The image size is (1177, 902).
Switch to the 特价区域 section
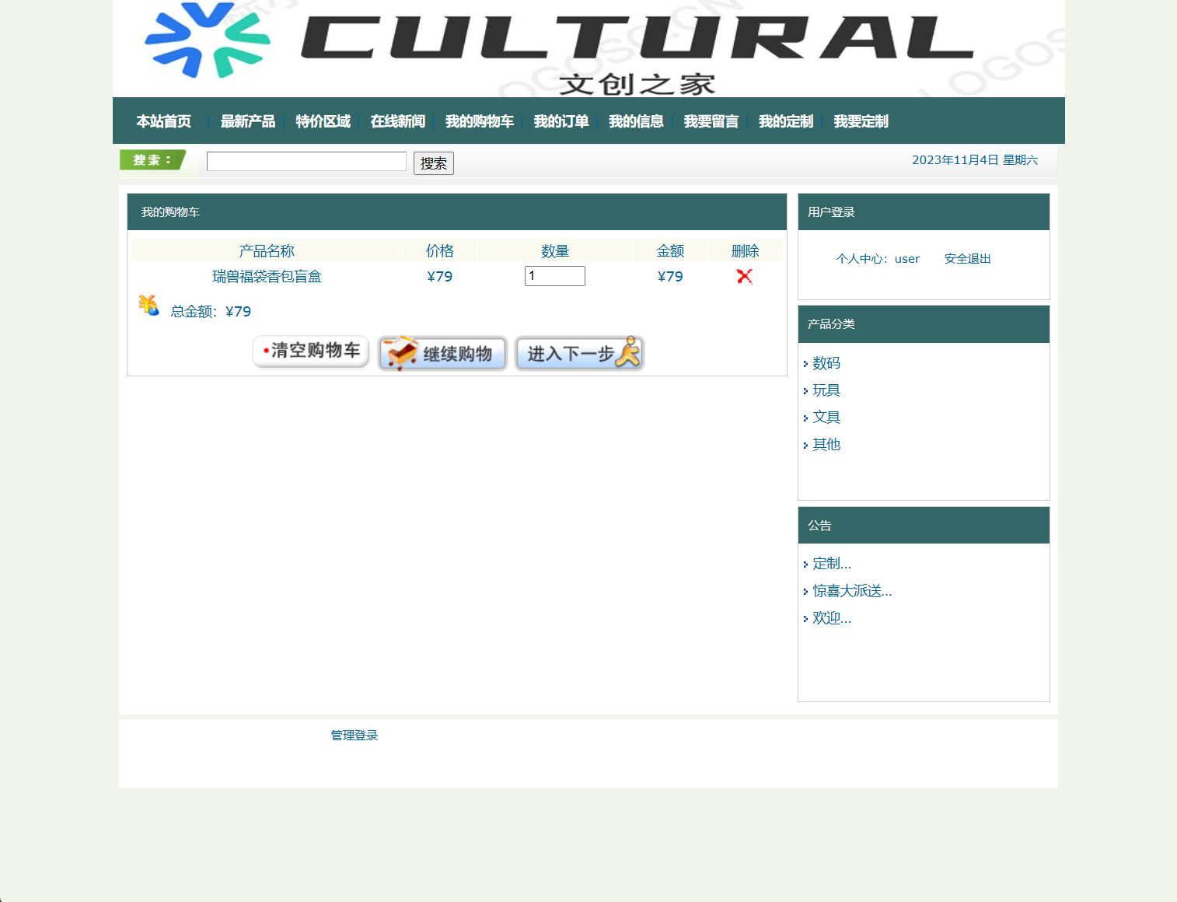(322, 121)
